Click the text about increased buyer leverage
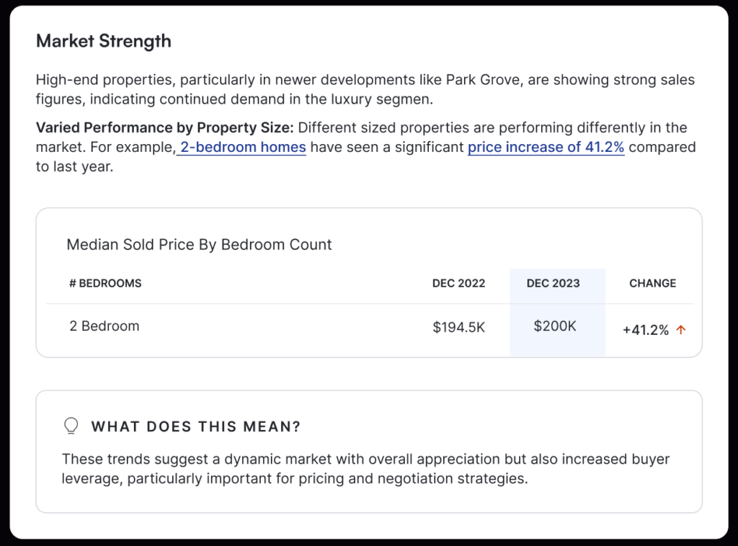 [x=365, y=469]
